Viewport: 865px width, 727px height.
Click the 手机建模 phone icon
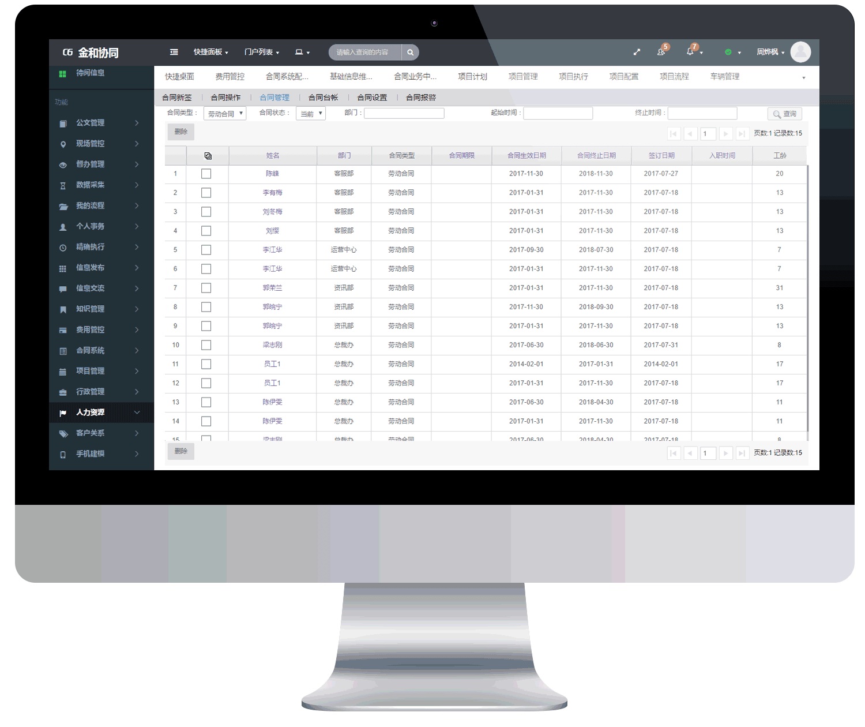(x=63, y=455)
